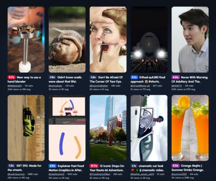Visit the @animalogic channel link
The width and height of the screenshot is (216, 181).
click(55, 86)
